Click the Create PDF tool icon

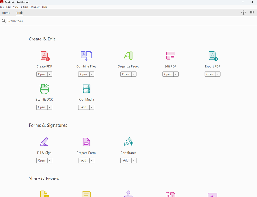(x=45, y=56)
